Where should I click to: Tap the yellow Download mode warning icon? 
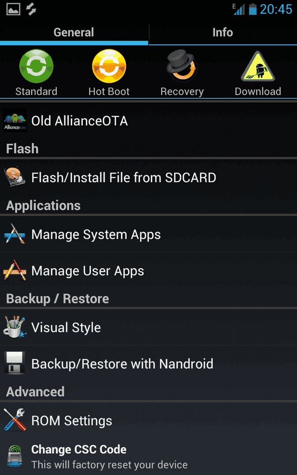coord(258,66)
